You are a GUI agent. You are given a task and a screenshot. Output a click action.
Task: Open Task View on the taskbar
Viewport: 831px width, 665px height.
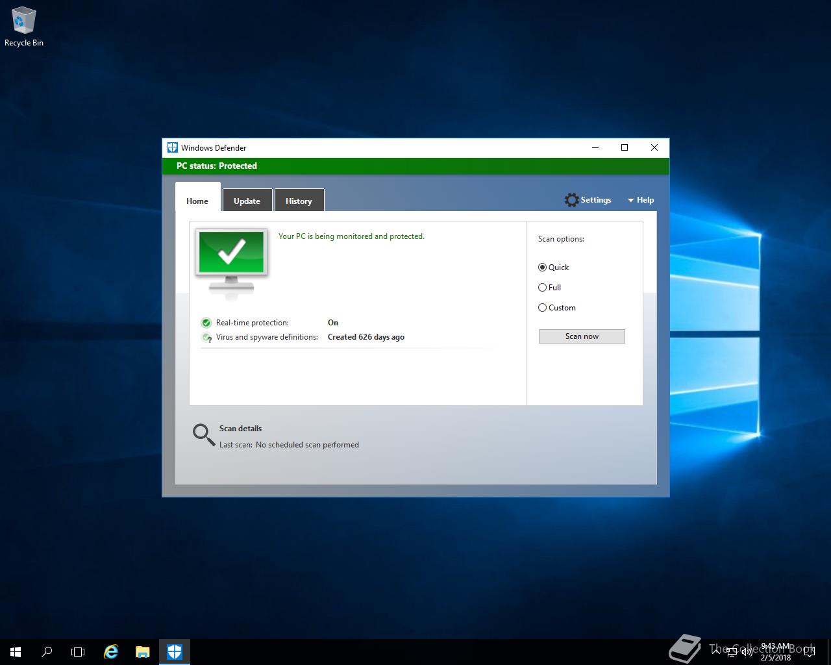click(x=78, y=652)
